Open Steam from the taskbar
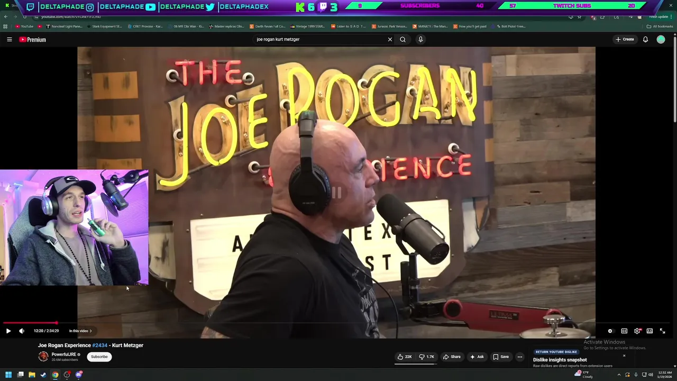677x381 pixels. [x=43, y=375]
